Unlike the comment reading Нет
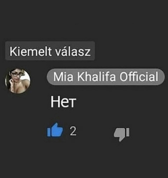 tap(55, 130)
